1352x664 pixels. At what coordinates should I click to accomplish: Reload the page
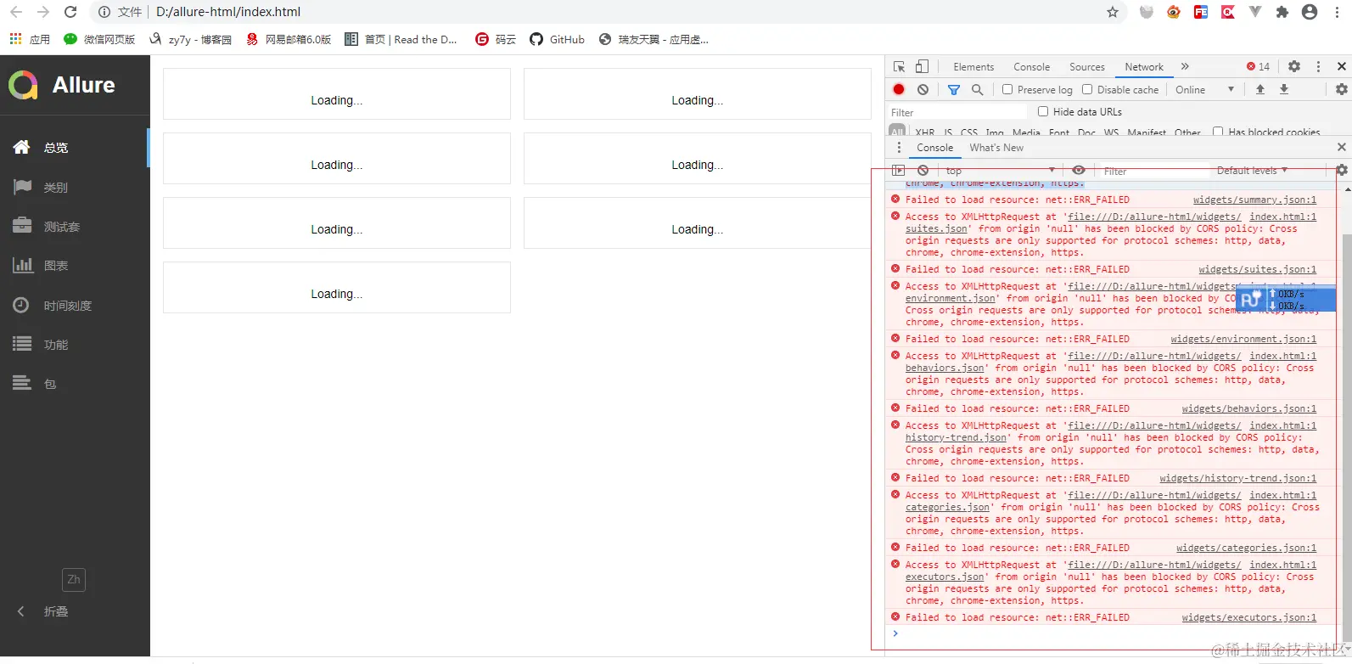click(x=70, y=12)
